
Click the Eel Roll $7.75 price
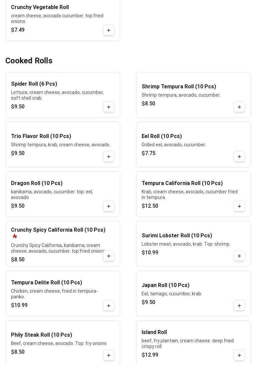148,153
